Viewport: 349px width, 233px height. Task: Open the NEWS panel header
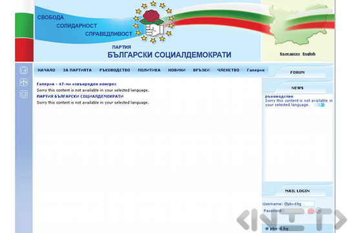click(x=297, y=88)
